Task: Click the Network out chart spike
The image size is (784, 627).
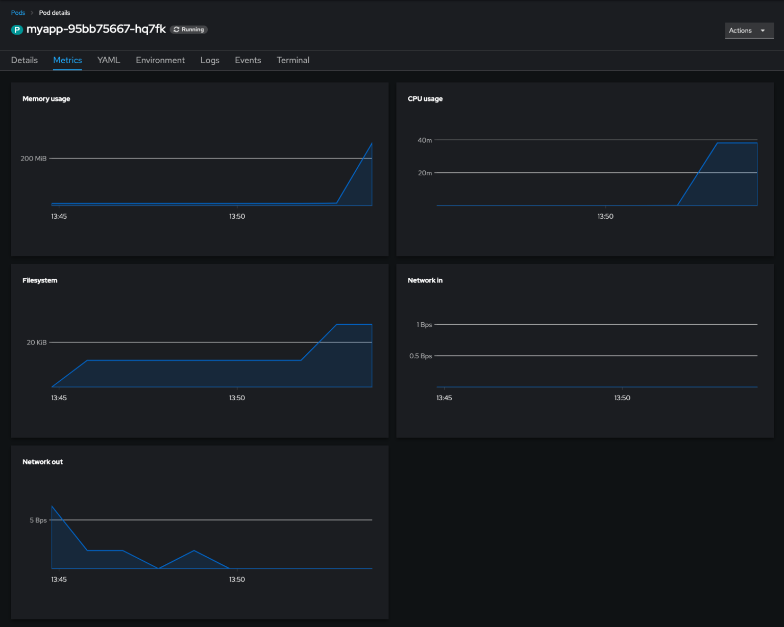Action: 52,506
